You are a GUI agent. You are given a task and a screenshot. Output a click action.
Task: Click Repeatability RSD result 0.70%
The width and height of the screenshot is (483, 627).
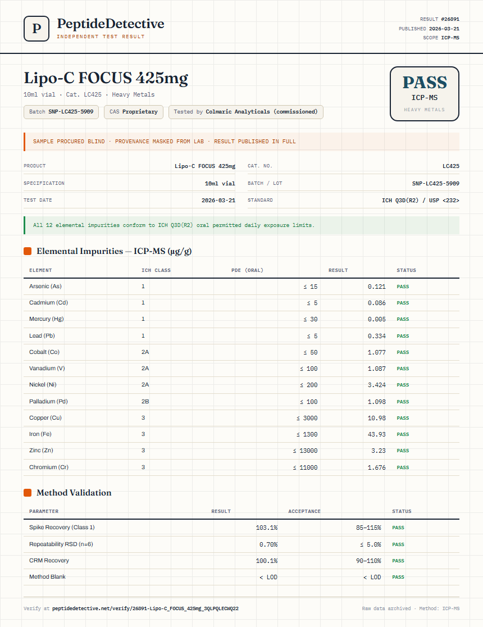click(x=268, y=544)
